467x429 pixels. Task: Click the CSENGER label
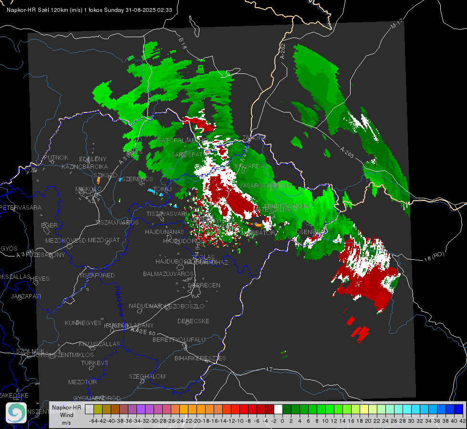310,231
